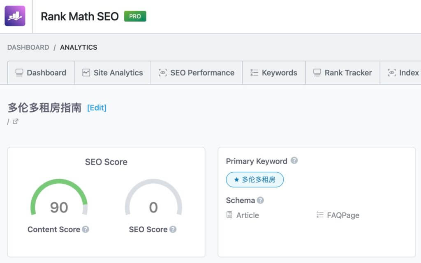Click the Rank Math purple logo icon
421x263 pixels.
15,16
